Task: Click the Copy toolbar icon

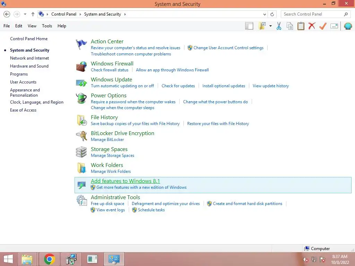Action: pyautogui.click(x=290, y=26)
